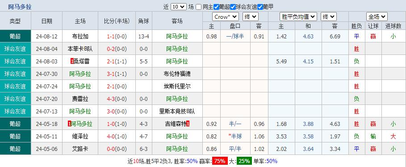Click the 输 handicap result in the 维泽拉 row
406x167 pixels.
(x=373, y=136)
